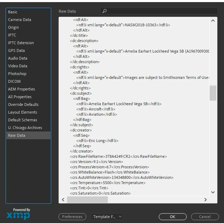The width and height of the screenshot is (224, 223).
Task: Select the Basic category
Action: click(28, 12)
